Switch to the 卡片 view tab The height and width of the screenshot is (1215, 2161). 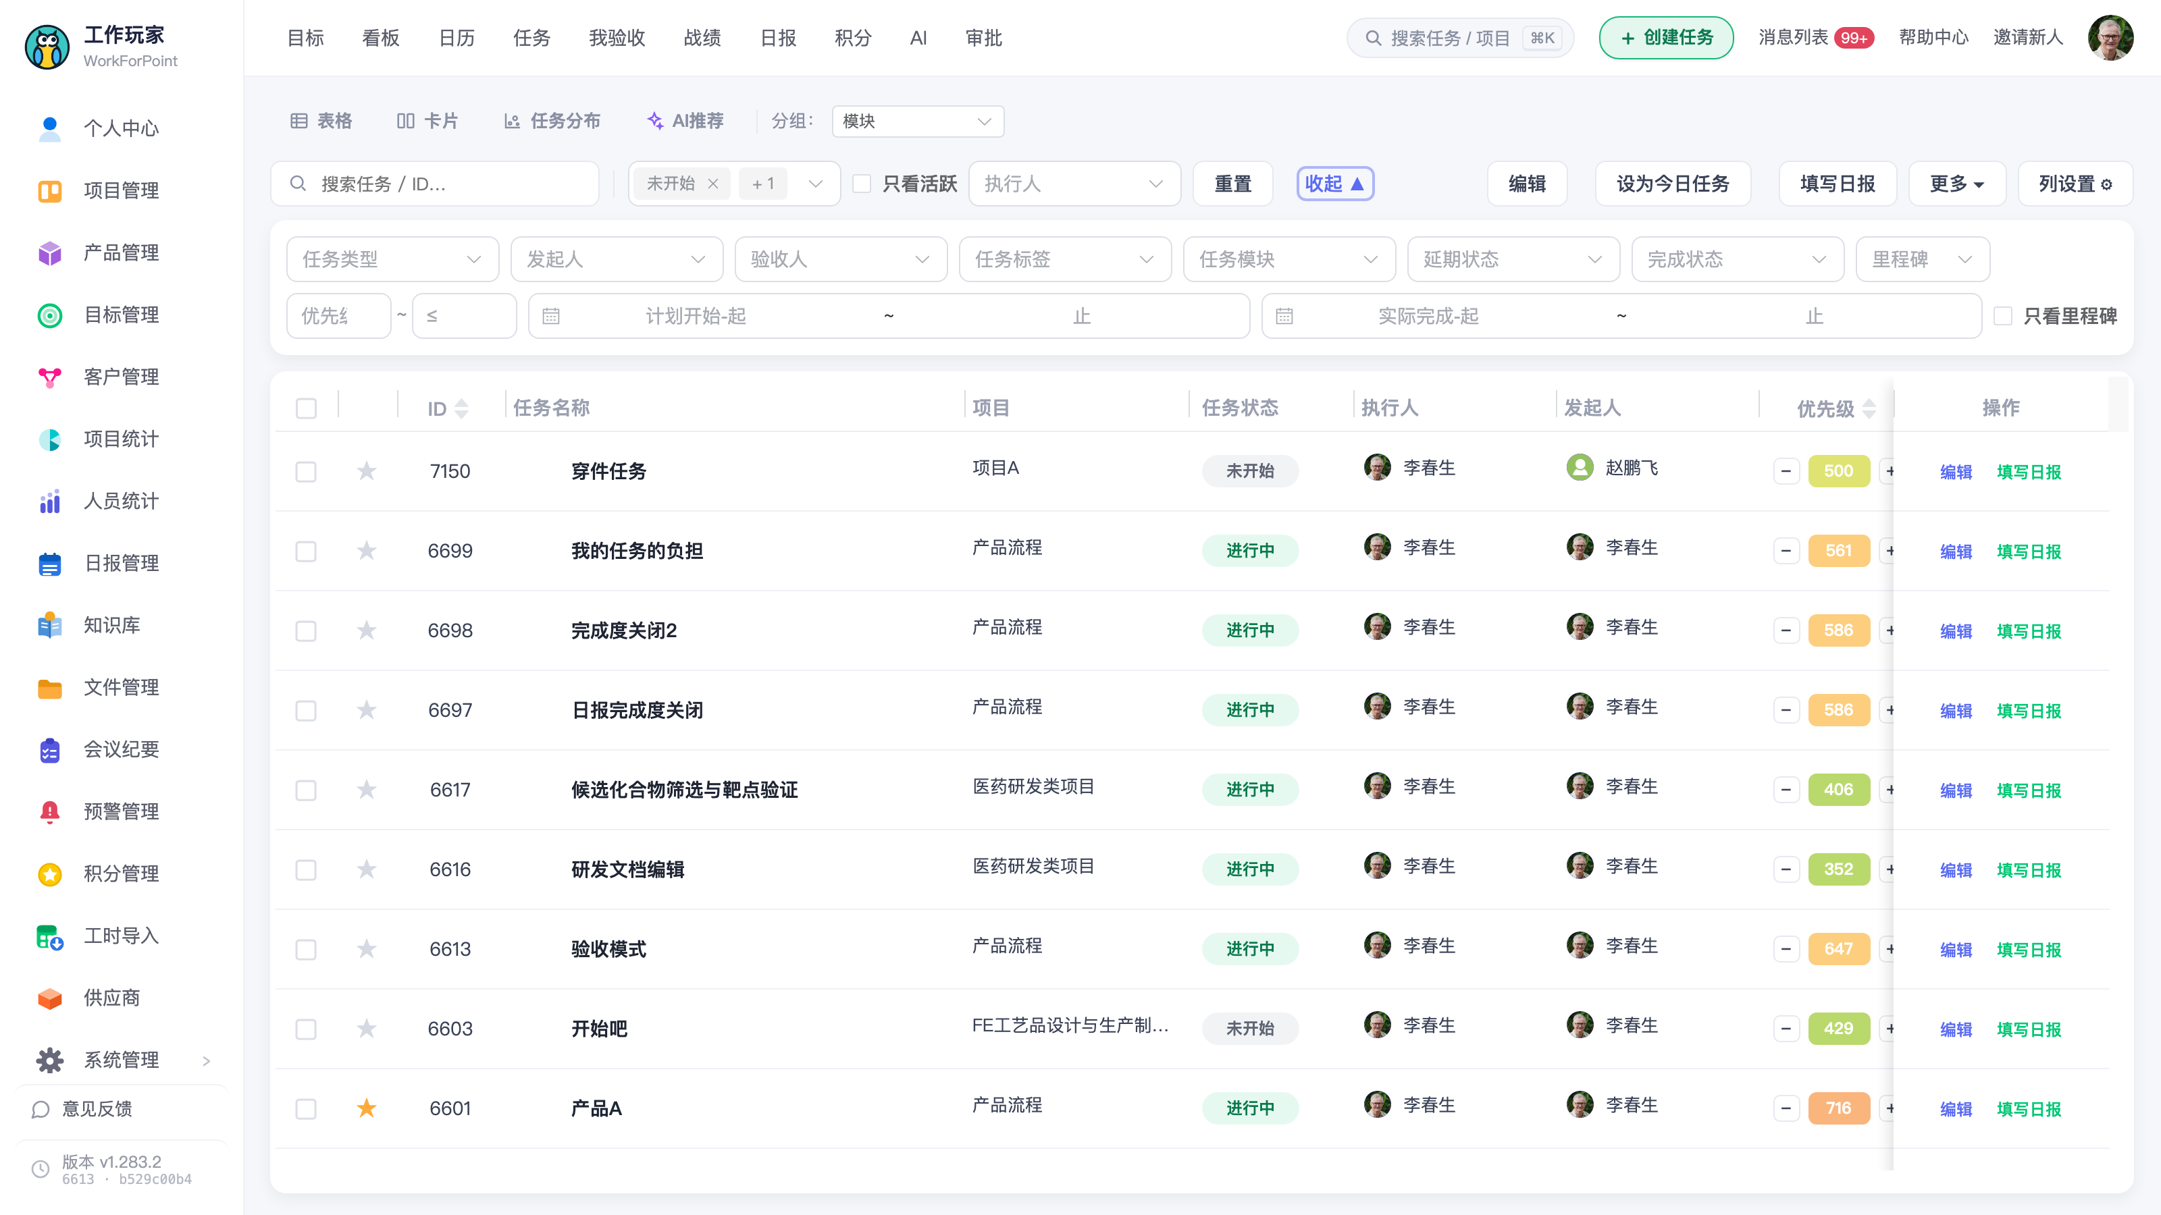coord(427,121)
